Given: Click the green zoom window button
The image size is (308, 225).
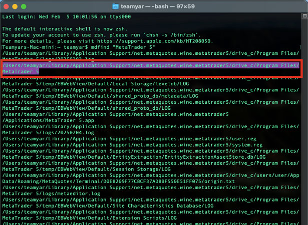Looking at the screenshot, I should (x=24, y=6).
